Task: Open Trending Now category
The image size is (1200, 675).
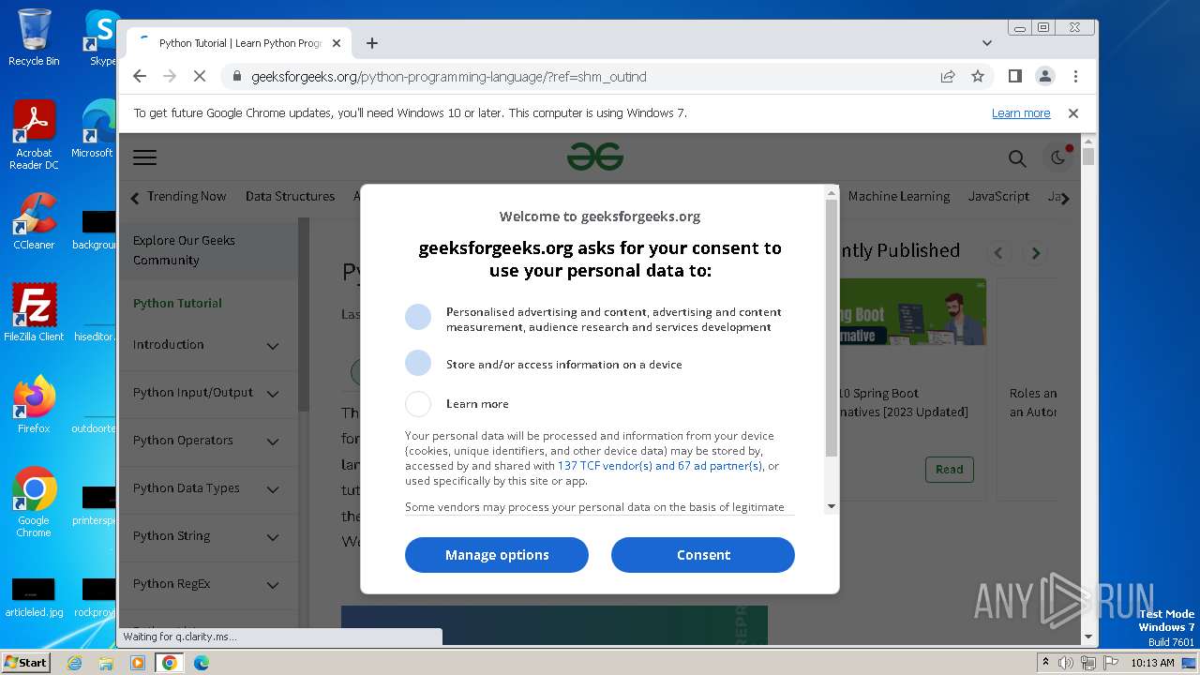Action: 187,197
